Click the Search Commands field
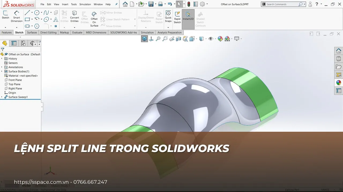This screenshot has width=343, height=192. 283,4
